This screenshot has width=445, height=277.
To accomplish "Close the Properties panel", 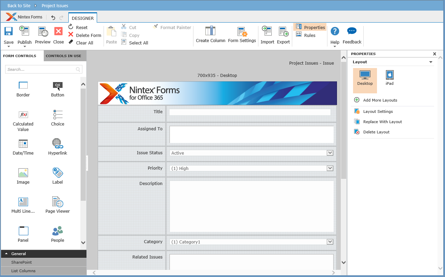I will click(434, 54).
